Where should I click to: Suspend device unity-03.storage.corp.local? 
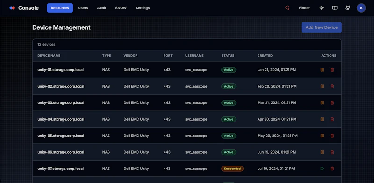coord(322,102)
